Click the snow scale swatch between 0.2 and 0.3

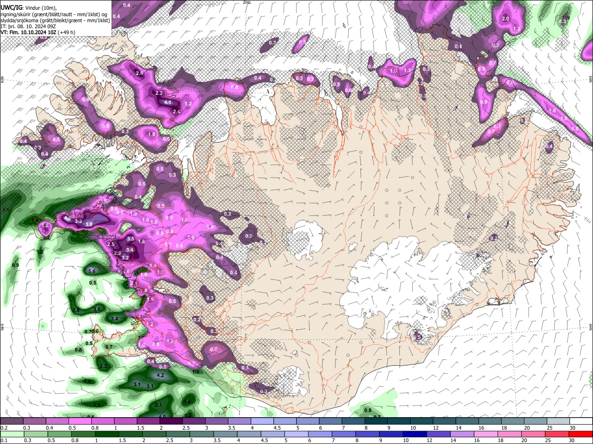[x=12, y=421]
